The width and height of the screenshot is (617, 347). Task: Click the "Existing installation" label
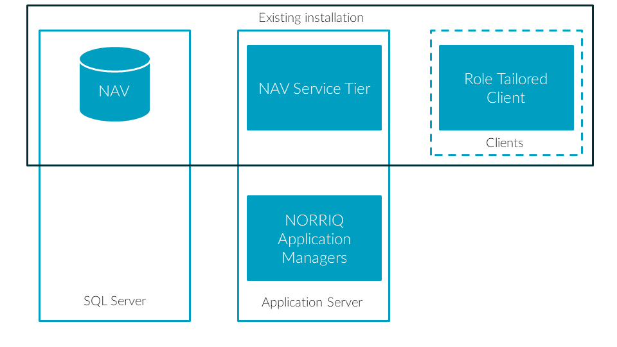311,18
